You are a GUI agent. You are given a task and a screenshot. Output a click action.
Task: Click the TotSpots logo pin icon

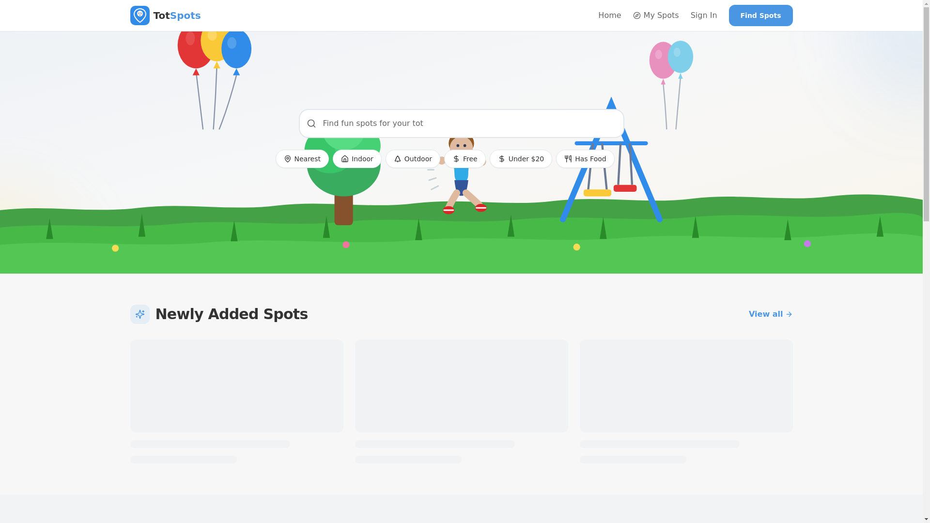point(139,15)
